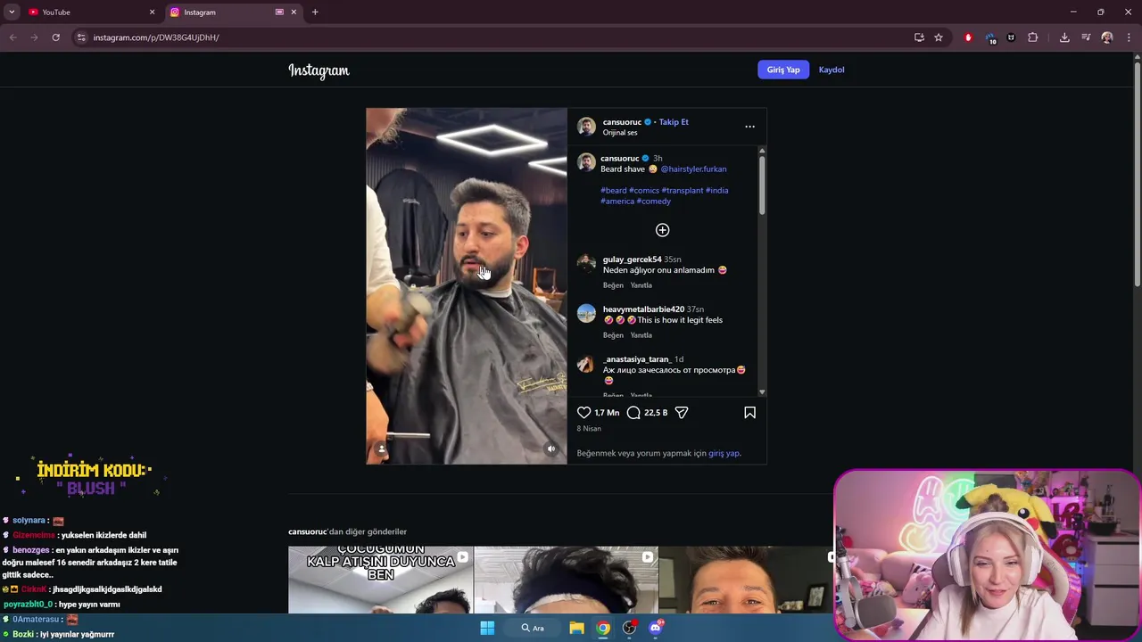Open the Extensions puzzle piece menu
The image size is (1142, 642).
pos(1033,37)
